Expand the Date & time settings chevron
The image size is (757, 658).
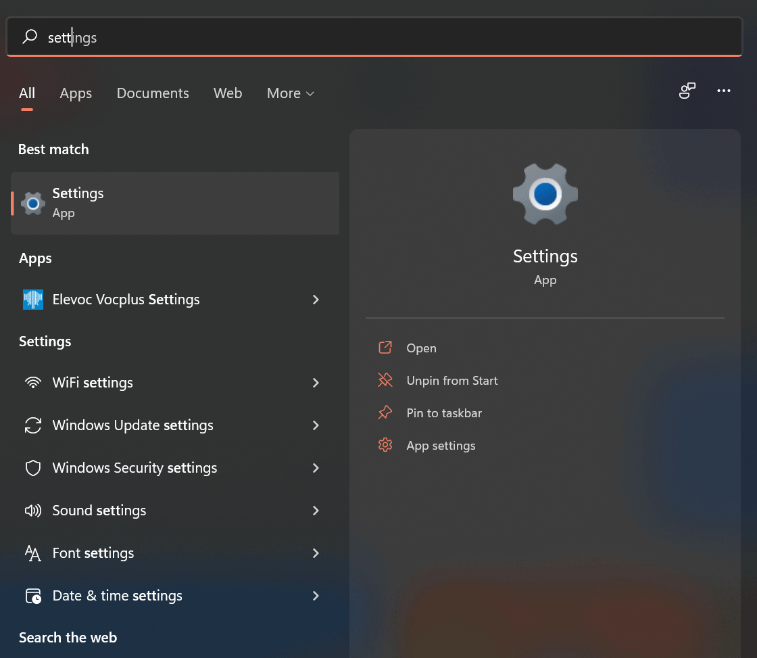316,595
